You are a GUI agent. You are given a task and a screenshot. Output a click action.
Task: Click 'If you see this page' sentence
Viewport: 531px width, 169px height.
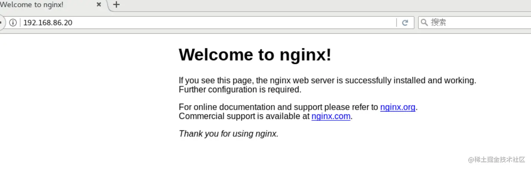(x=327, y=81)
